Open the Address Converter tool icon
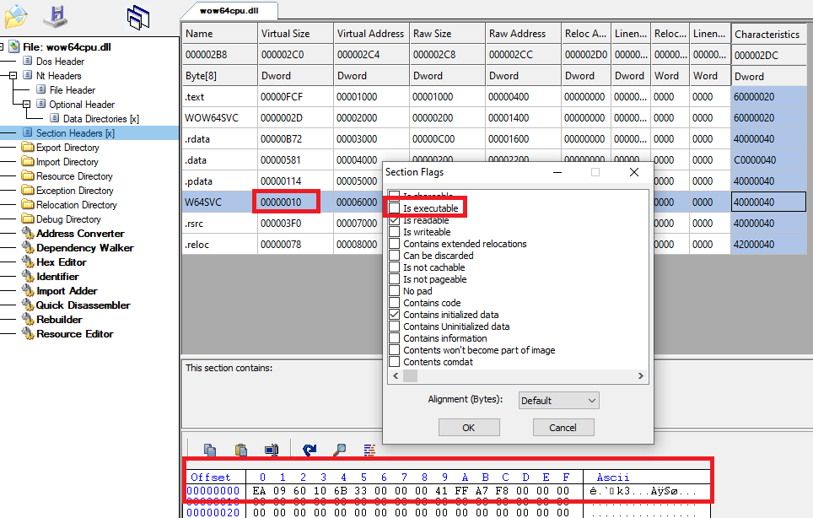The image size is (813, 518). click(x=28, y=234)
